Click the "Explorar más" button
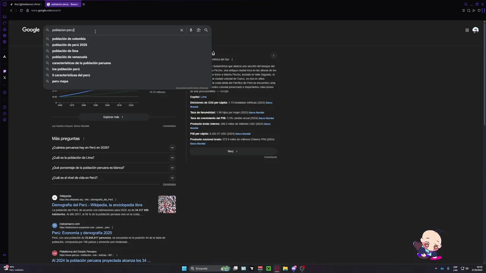Viewport: 486px width, 273px height. [114, 117]
